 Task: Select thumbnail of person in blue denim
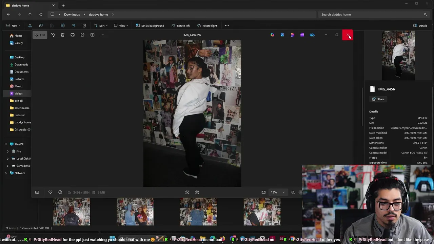[x=198, y=212]
